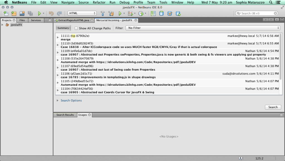Expand changeset 11110 details
The image size is (285, 161).
pos(58,45)
